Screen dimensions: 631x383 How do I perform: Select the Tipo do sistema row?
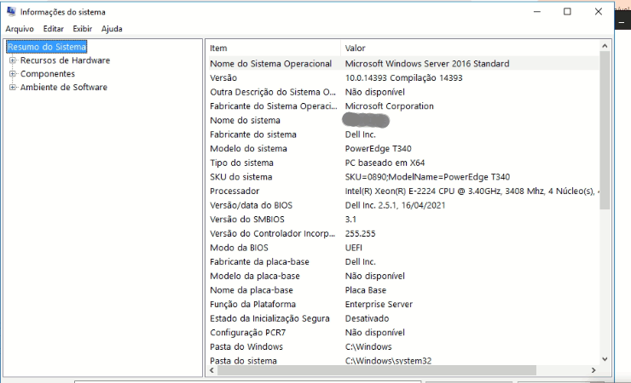pyautogui.click(x=402, y=163)
